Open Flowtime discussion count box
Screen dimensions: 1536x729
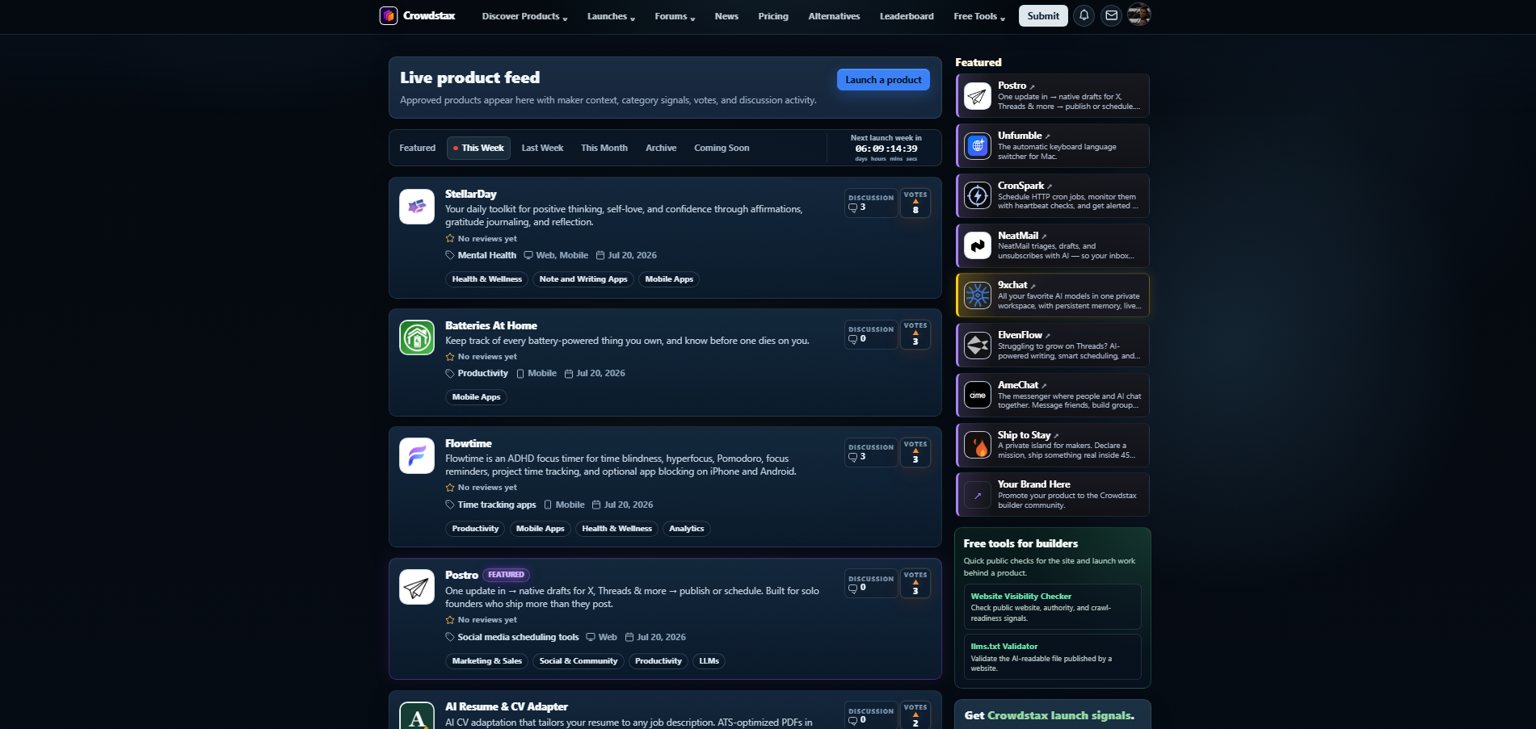pyautogui.click(x=871, y=452)
